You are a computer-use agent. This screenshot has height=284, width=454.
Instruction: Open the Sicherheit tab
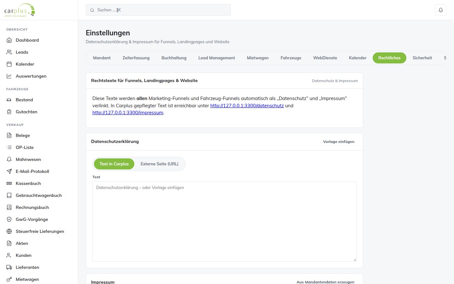[x=422, y=58]
